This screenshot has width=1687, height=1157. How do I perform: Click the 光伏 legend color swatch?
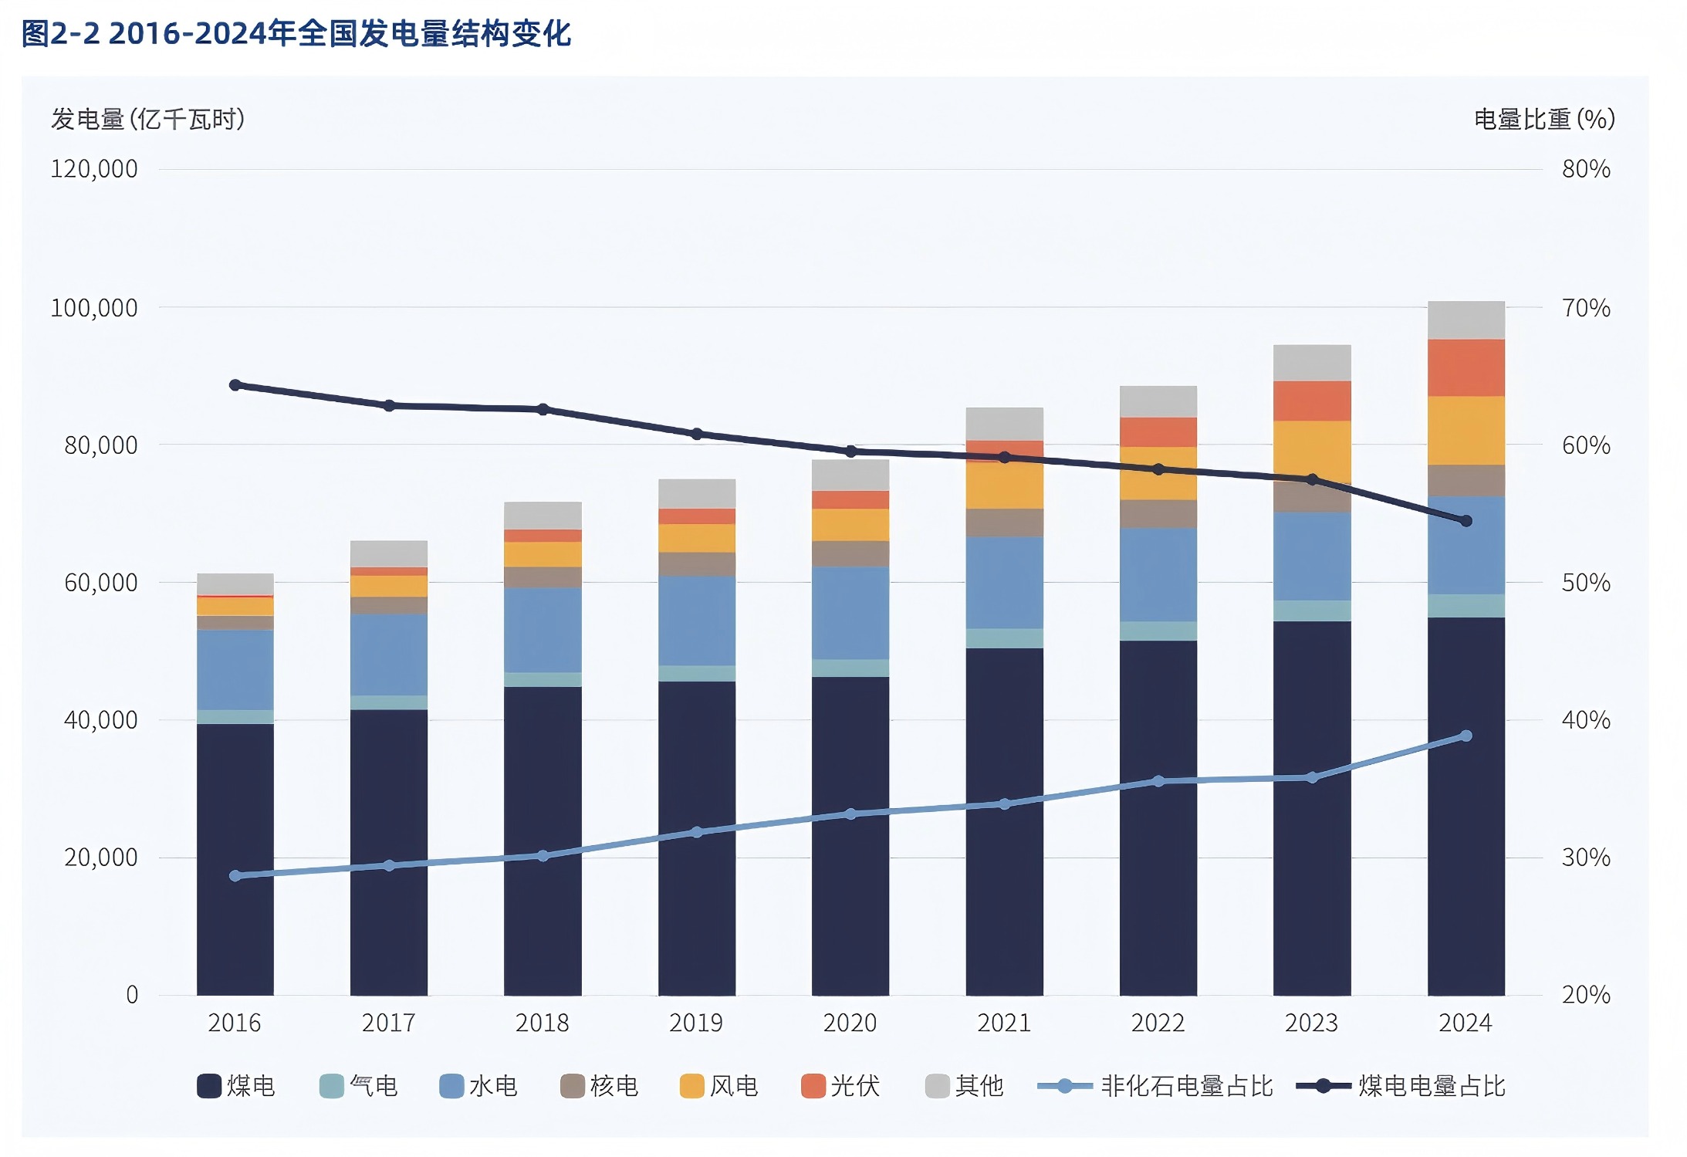tap(813, 1086)
